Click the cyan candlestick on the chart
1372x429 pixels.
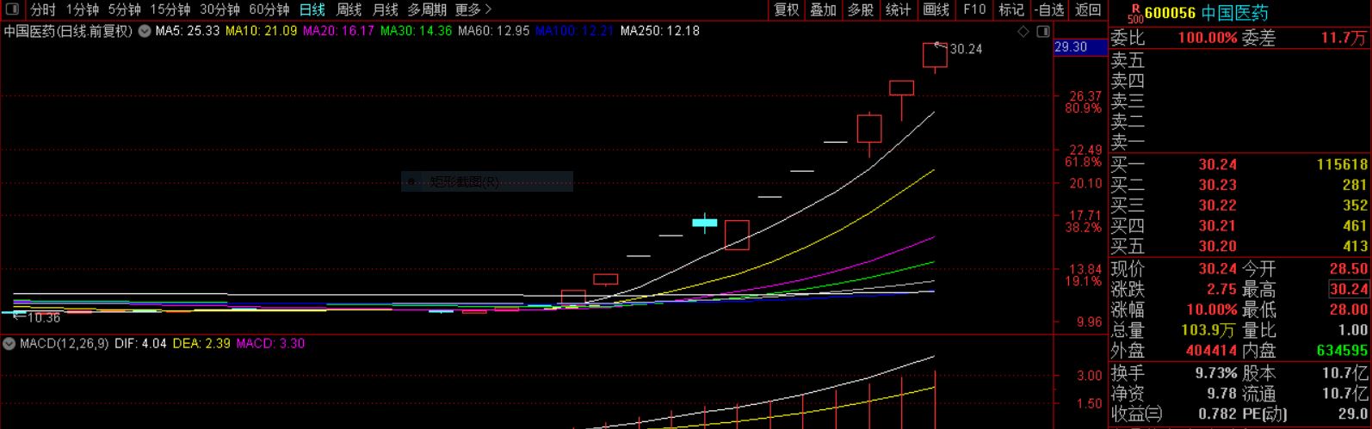click(705, 223)
